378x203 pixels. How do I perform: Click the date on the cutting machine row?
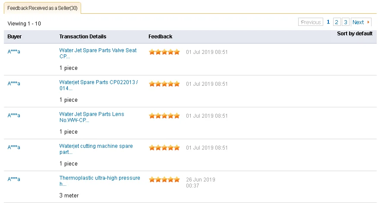[x=207, y=148]
